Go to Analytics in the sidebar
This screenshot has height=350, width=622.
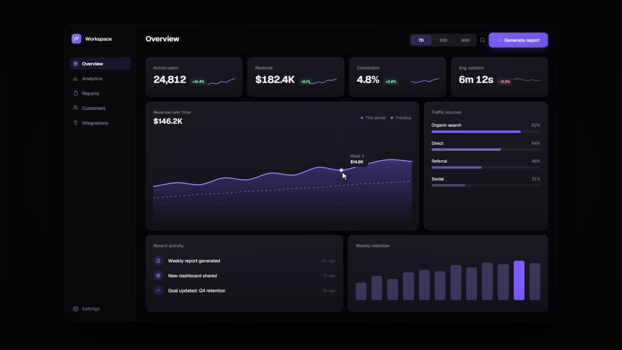click(100, 78)
